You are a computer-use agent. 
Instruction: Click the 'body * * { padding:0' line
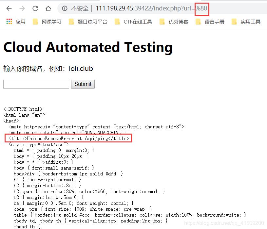44,162
